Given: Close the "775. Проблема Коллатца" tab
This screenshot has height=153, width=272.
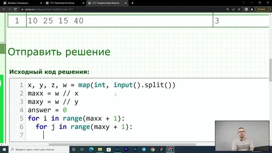Looking at the screenshot, I should coord(83,3).
